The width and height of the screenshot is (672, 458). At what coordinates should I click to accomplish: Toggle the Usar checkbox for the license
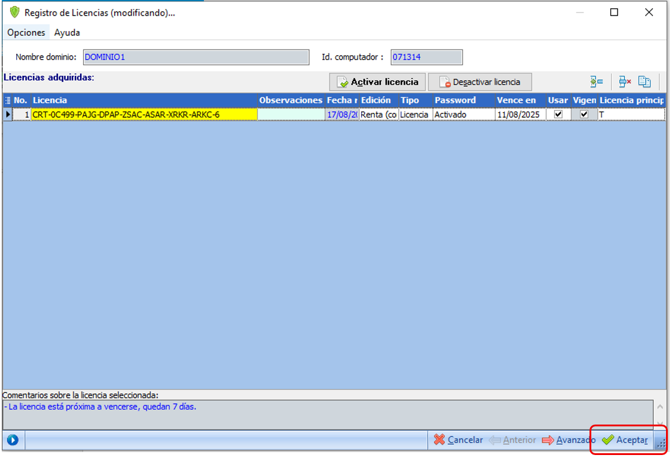tap(558, 114)
